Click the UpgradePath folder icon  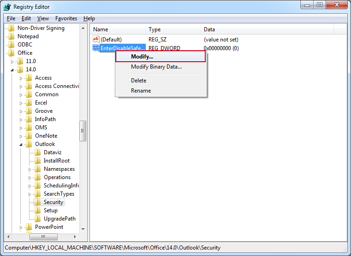tap(38, 219)
